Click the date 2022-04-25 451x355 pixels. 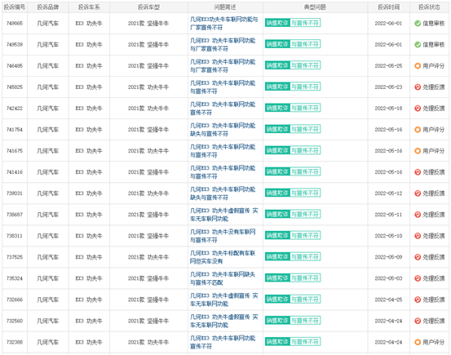pos(388,300)
